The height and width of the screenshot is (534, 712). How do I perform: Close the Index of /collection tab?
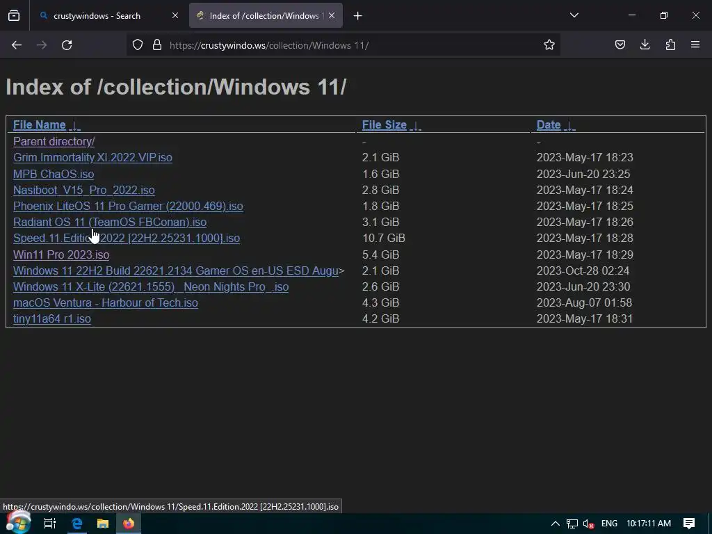click(x=332, y=15)
